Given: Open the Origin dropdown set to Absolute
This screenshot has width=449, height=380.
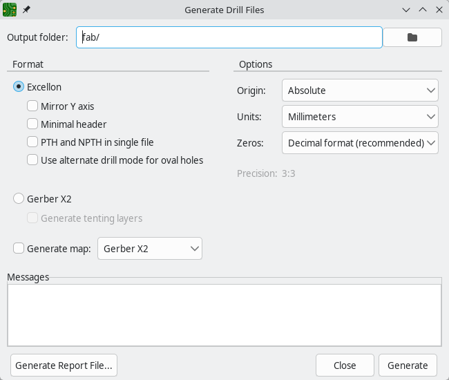Looking at the screenshot, I should (360, 91).
